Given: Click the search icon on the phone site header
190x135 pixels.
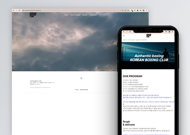Looking at the screenshot, I should pos(174,35).
